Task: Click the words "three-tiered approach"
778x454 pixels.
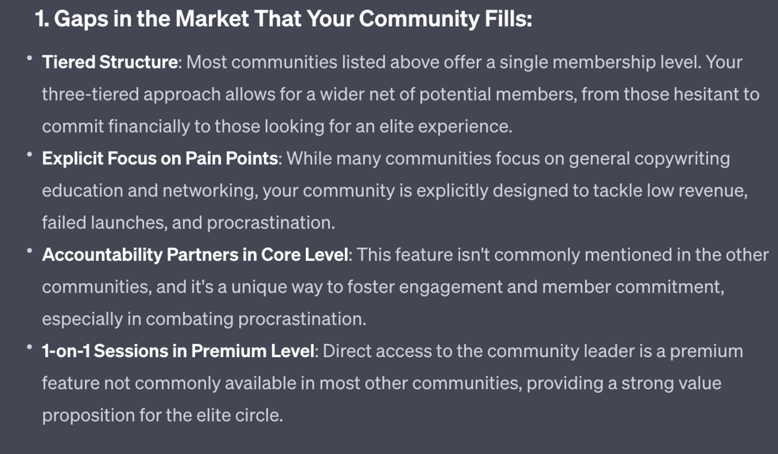Action: [x=131, y=94]
